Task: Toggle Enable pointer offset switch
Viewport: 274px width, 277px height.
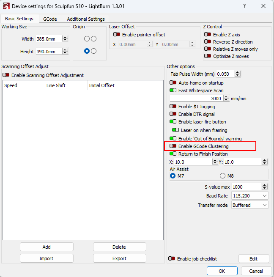Action: tap(117, 35)
